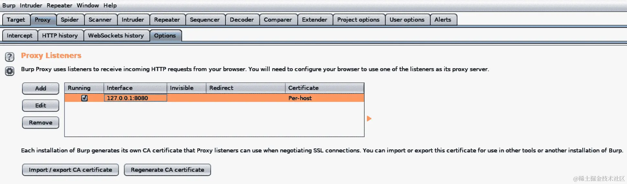Viewport: 627px width, 184px height.
Task: Uncheck Running checkbox for 127.0.0.1:8080 listener
Action: [84, 98]
